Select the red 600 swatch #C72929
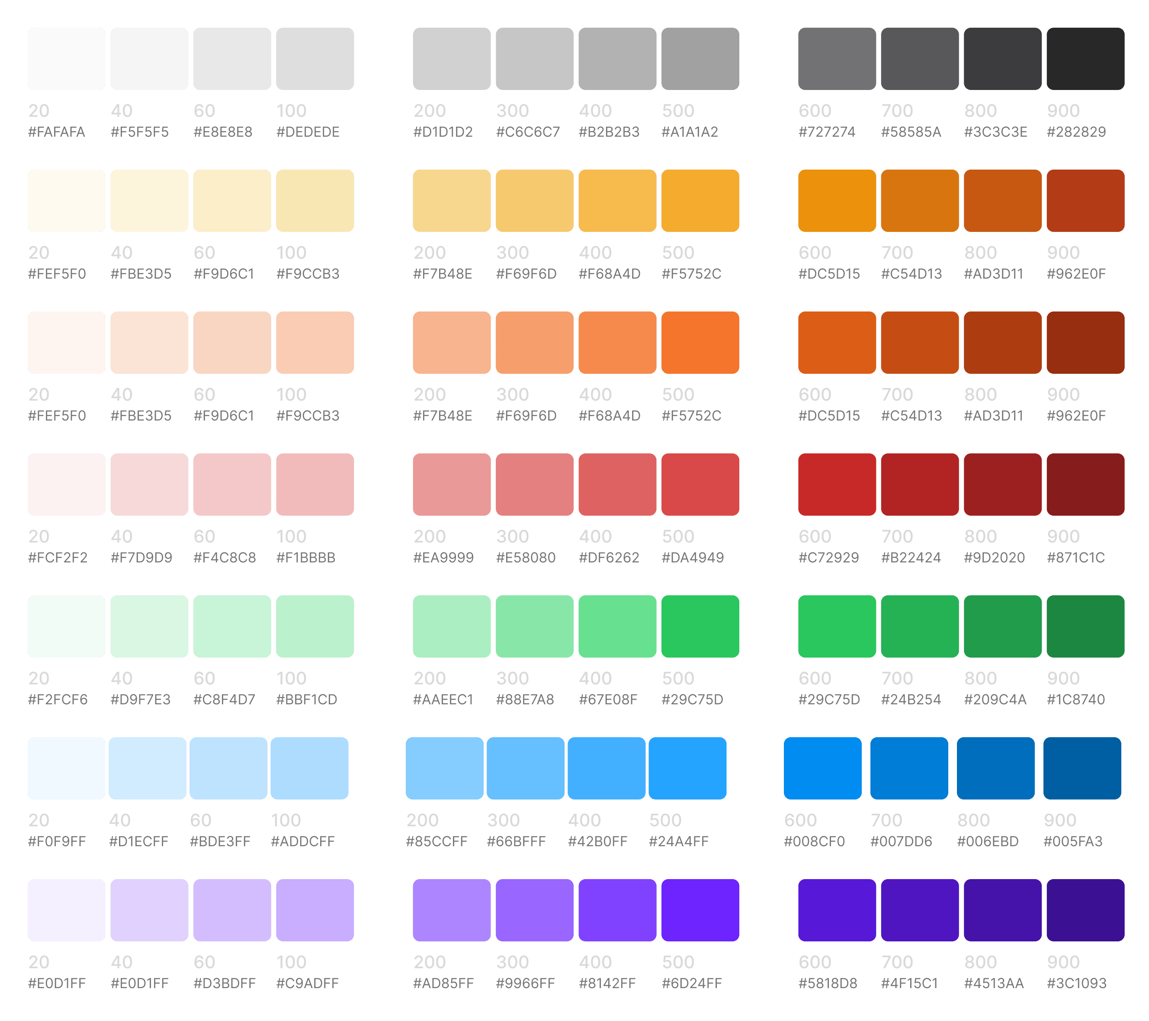 click(837, 485)
